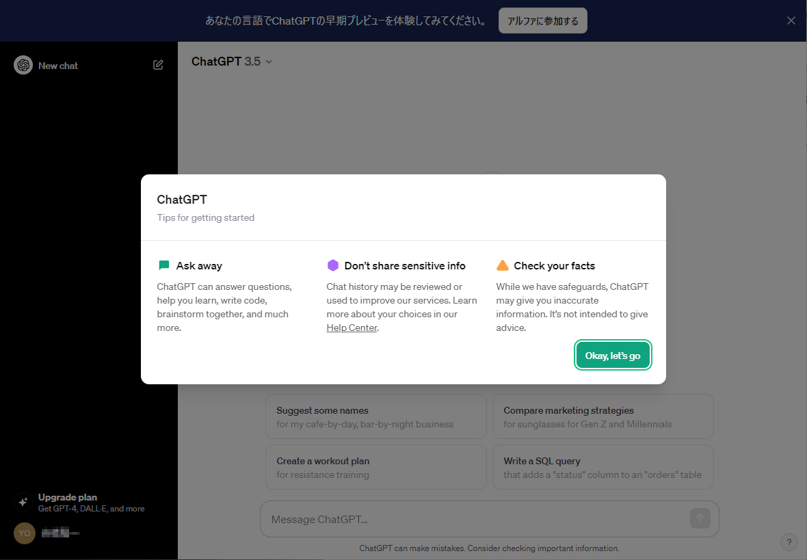The height and width of the screenshot is (560, 807).
Task: Select the Suggest some names prompt card
Action: pyautogui.click(x=375, y=416)
